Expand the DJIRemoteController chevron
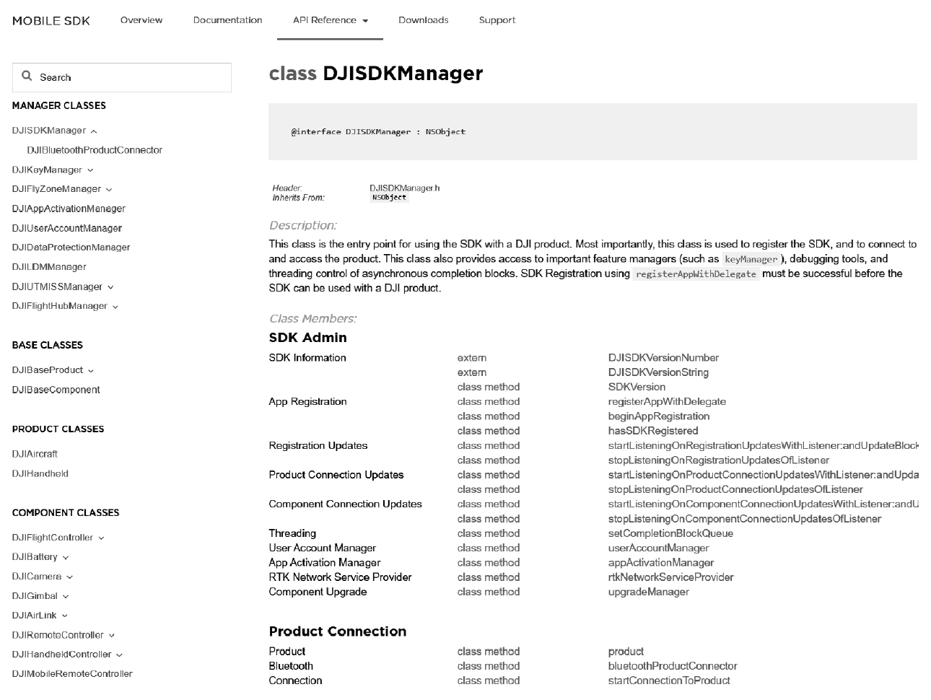 tap(112, 636)
